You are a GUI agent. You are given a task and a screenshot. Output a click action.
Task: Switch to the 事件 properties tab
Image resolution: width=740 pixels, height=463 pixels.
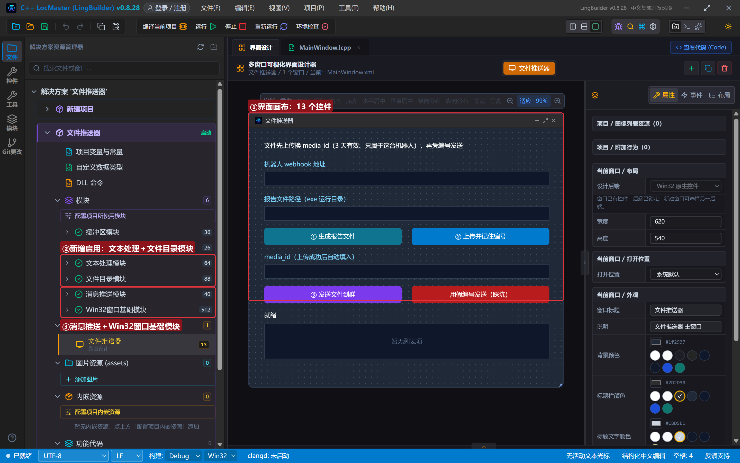[x=692, y=95]
